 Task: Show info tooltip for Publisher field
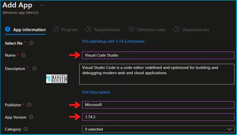point(29,105)
